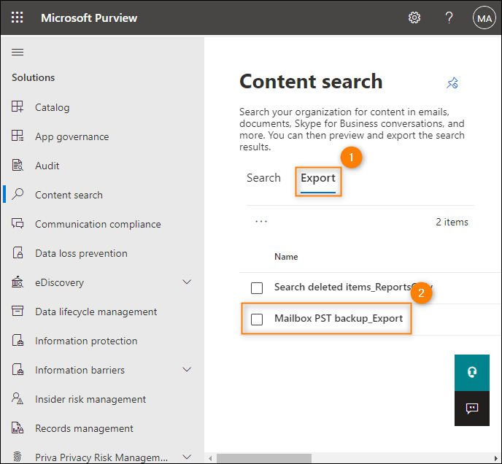Click the Audit icon

18,165
